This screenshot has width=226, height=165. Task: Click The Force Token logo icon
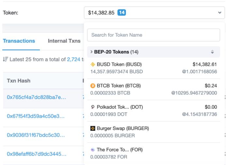[93, 150]
